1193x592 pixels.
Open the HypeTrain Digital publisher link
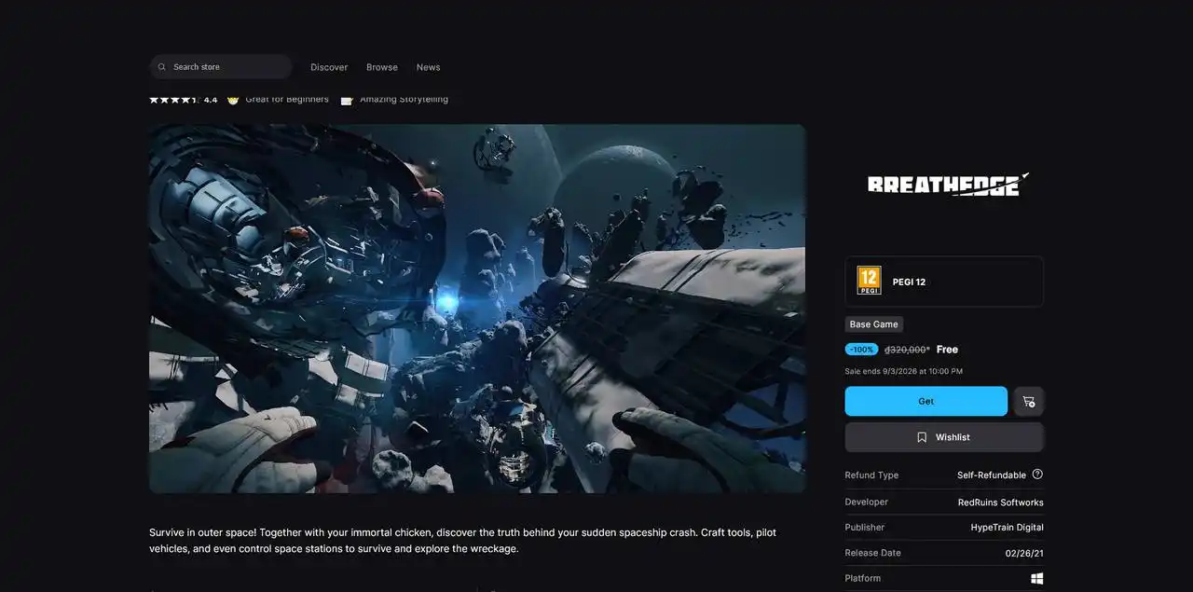coord(1008,528)
